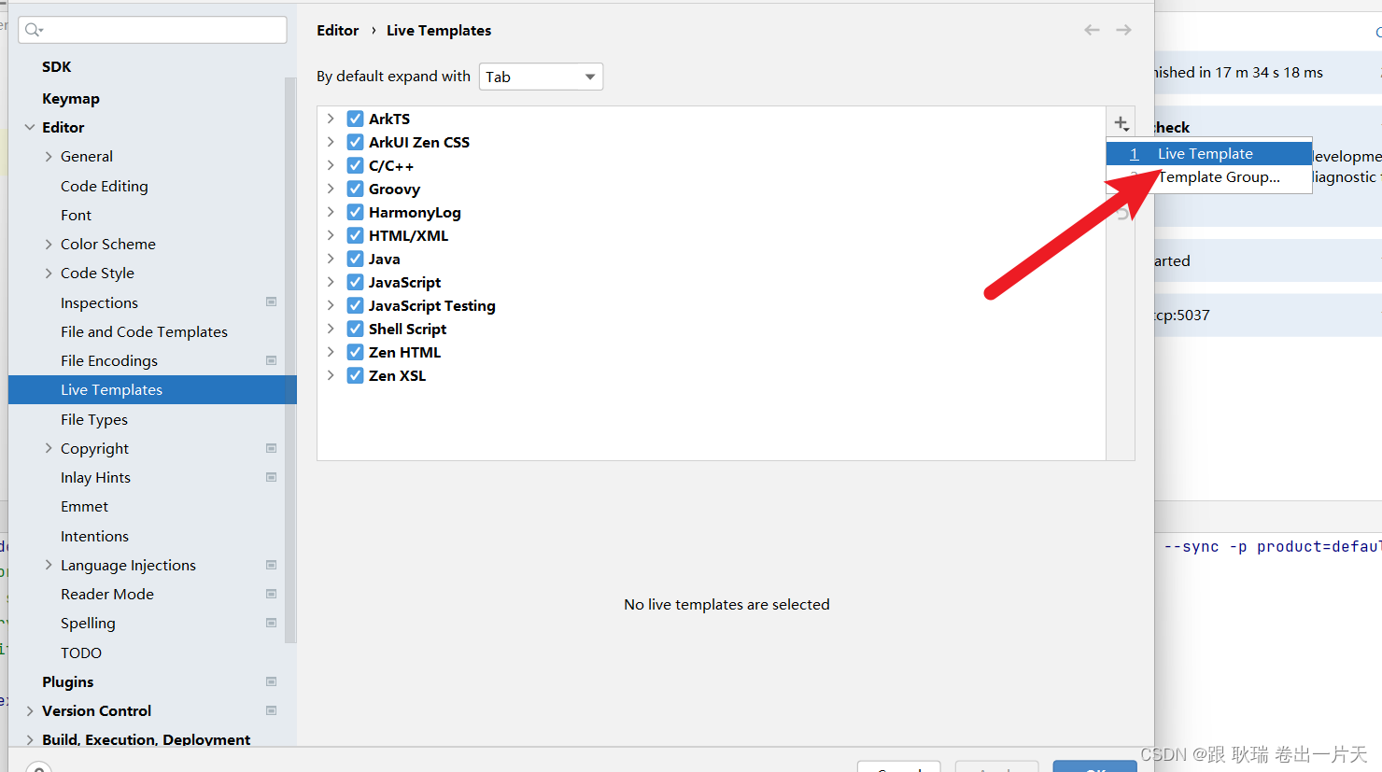Expand the General settings node
The image size is (1382, 772).
pos(49,156)
